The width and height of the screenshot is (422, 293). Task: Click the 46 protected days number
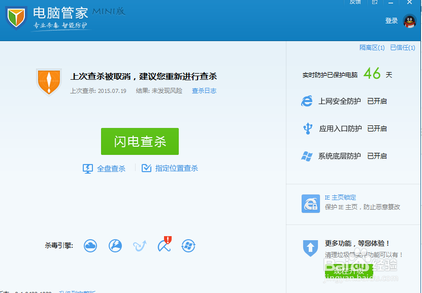372,73
